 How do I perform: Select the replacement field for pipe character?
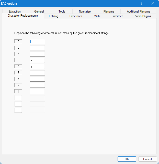37,92
